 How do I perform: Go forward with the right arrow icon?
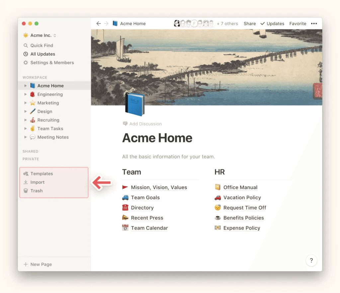[x=106, y=24]
